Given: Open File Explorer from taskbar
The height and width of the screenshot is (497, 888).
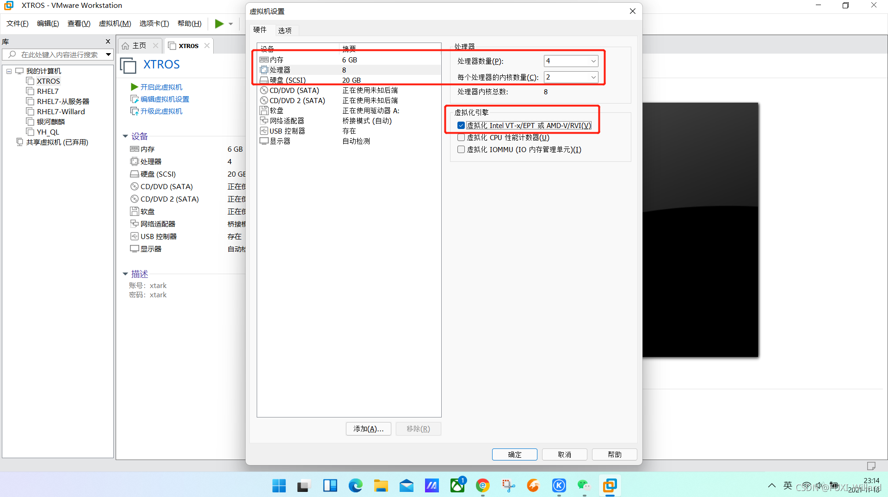Looking at the screenshot, I should [381, 485].
